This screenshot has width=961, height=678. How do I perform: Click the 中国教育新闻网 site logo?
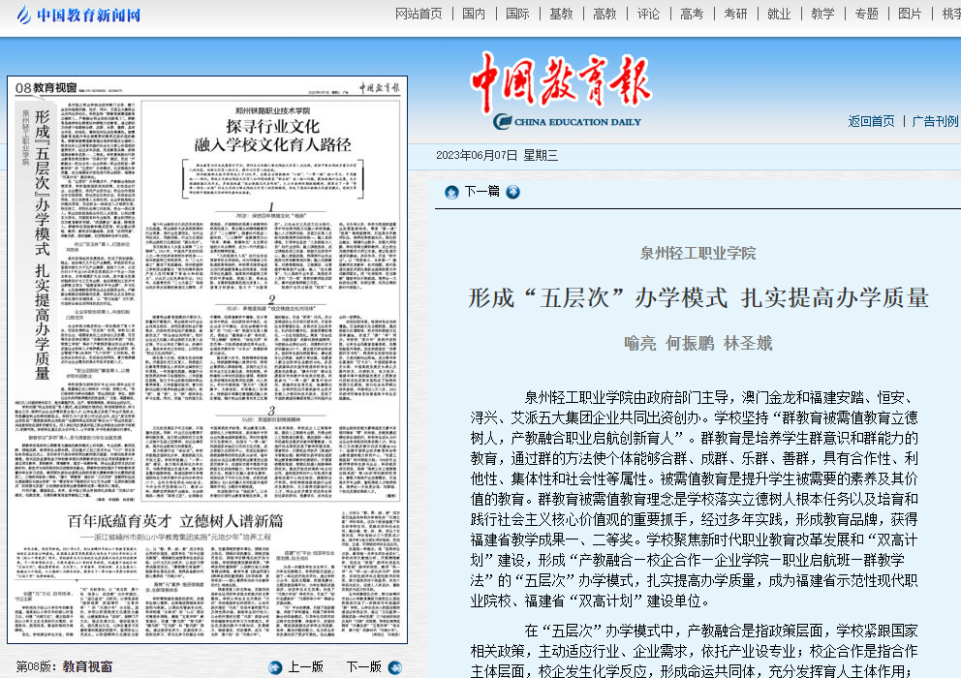point(78,15)
